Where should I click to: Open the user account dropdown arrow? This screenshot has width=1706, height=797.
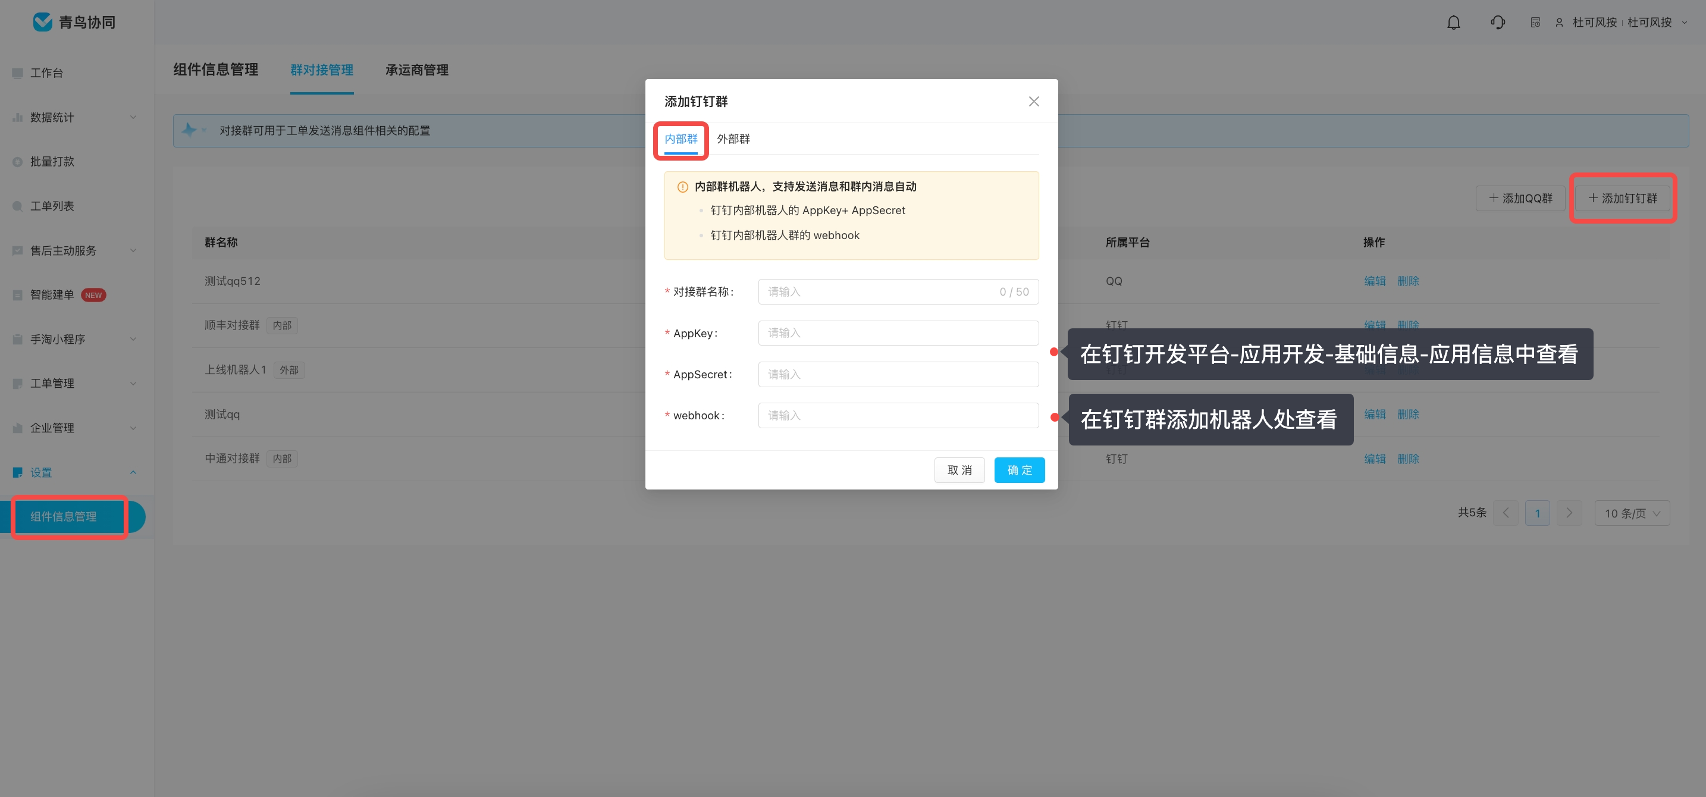1684,23
